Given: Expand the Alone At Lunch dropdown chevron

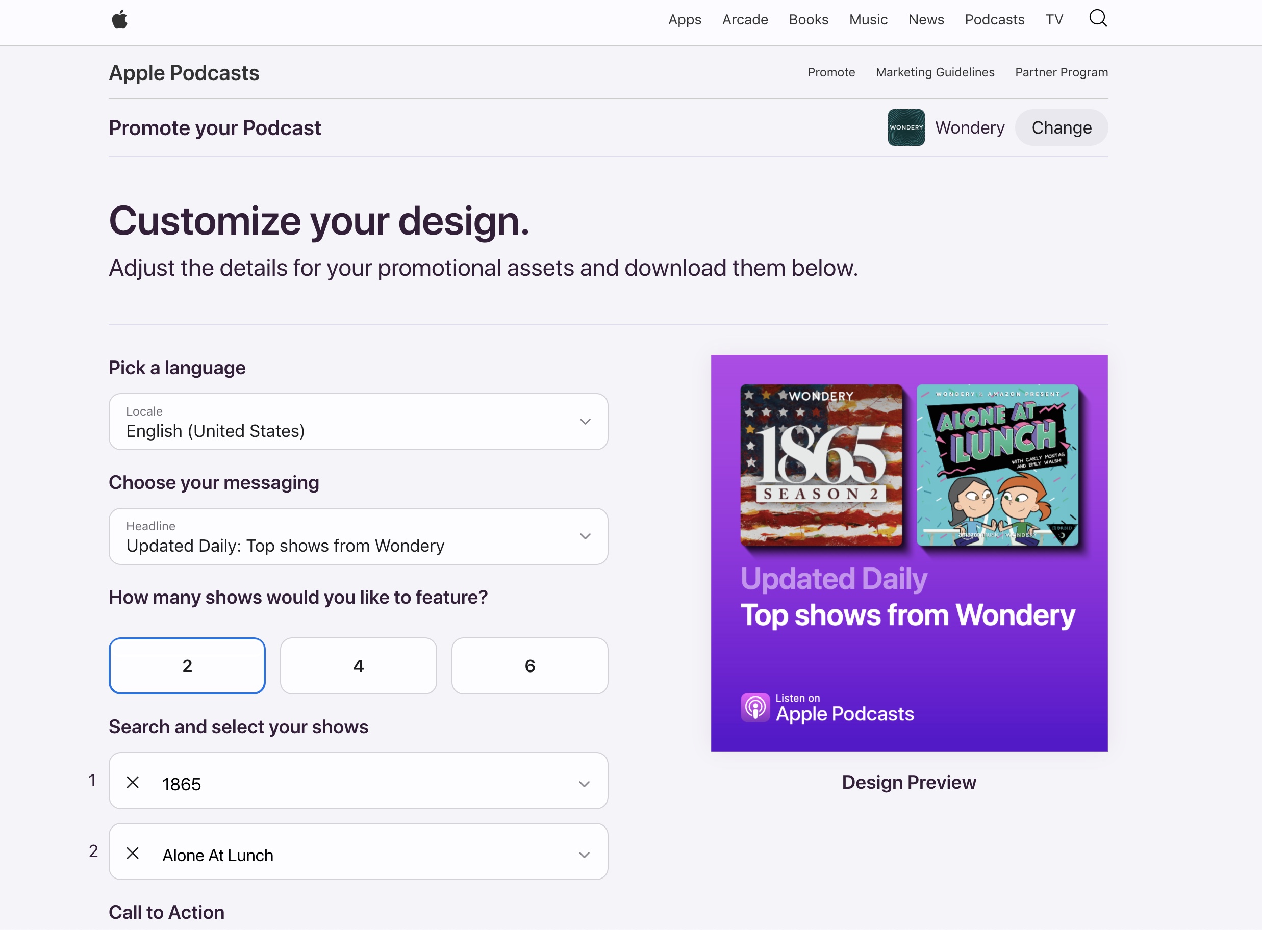Looking at the screenshot, I should tap(585, 855).
